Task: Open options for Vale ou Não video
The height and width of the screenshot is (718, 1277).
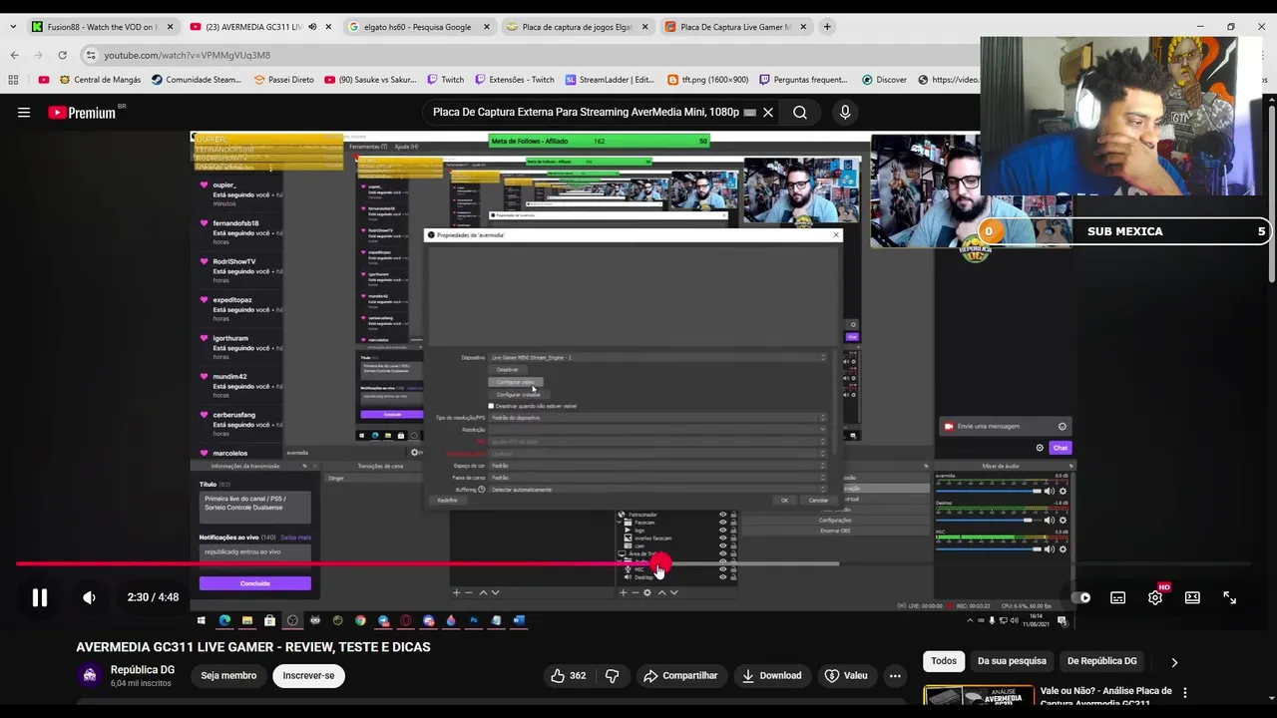Action: click(1185, 692)
